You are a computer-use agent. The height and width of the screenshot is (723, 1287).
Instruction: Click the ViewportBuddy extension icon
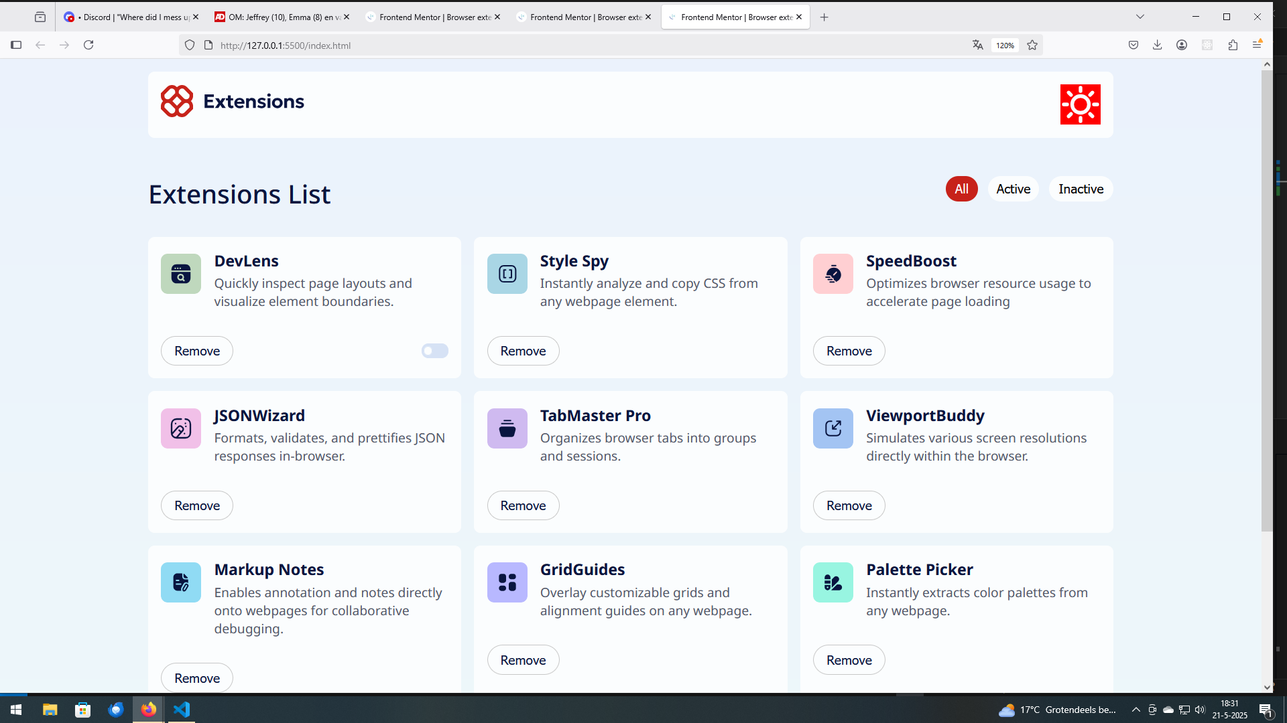click(x=833, y=428)
